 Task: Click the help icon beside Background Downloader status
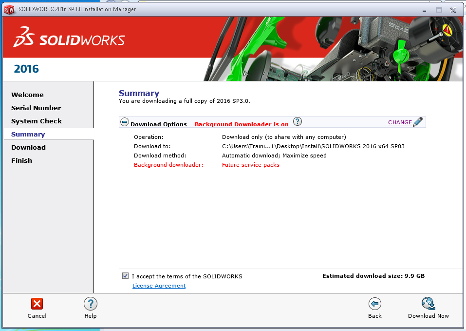[297, 121]
